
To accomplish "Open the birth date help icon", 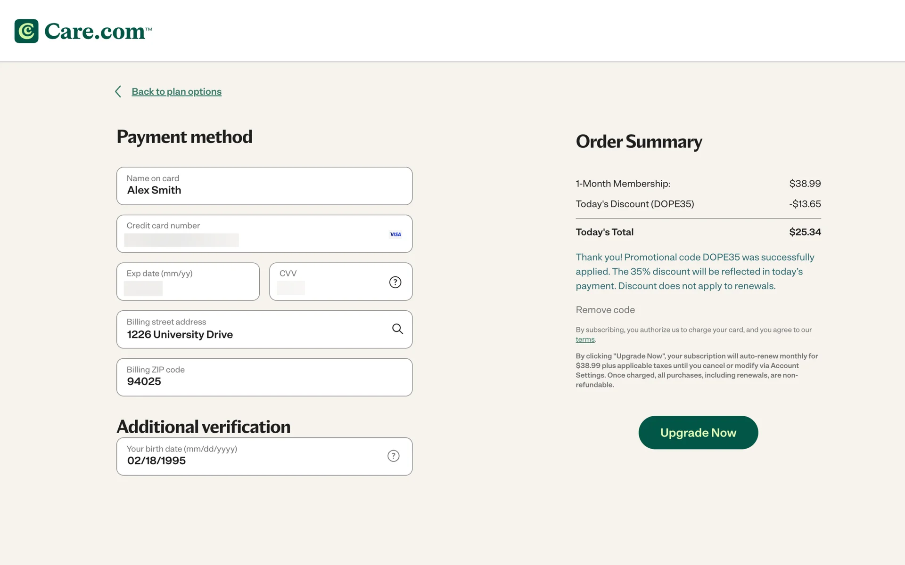I will pos(393,456).
